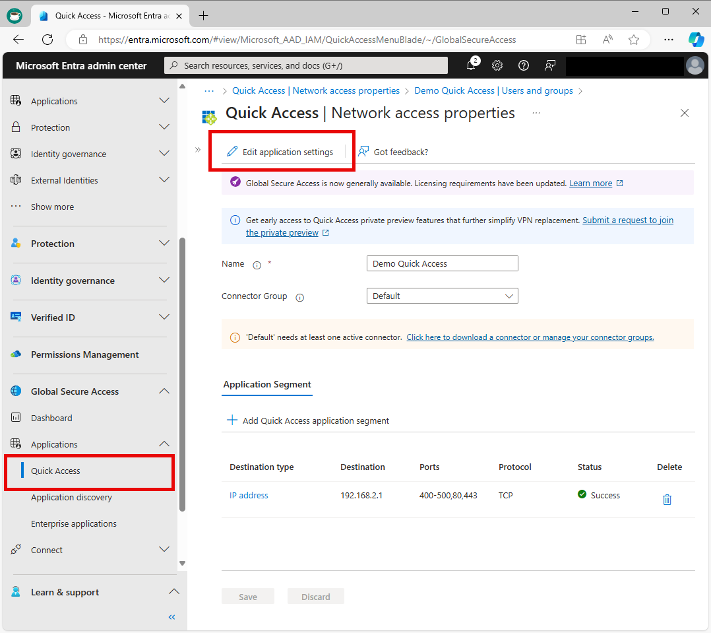This screenshot has height=633, width=711.
Task: Click Edit application settings
Action: 281,152
